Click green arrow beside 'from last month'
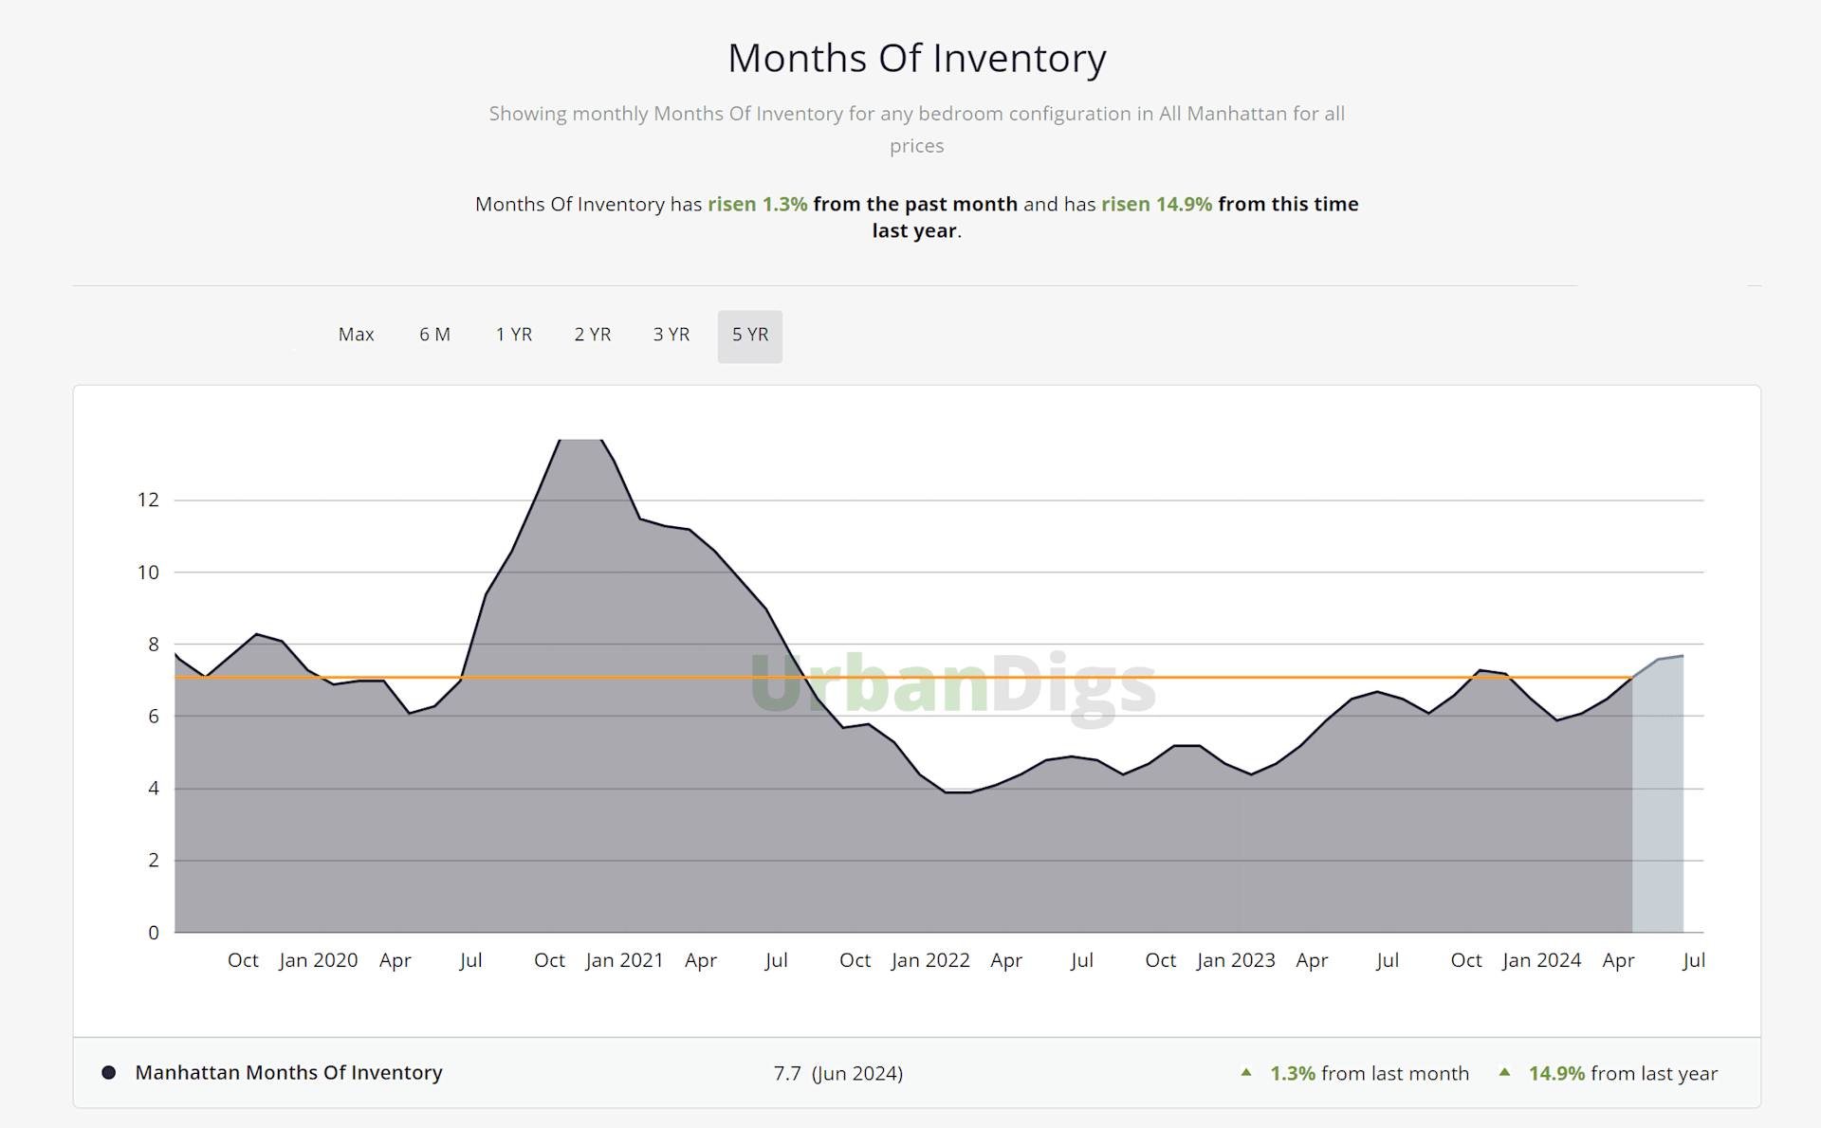Screen dimensions: 1821x1128 click(1246, 1072)
